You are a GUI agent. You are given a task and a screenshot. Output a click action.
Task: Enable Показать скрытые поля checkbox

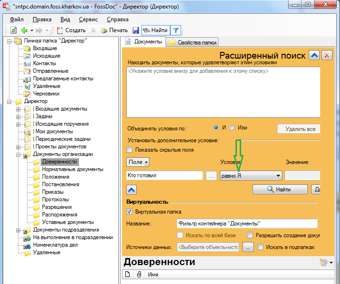[129, 150]
